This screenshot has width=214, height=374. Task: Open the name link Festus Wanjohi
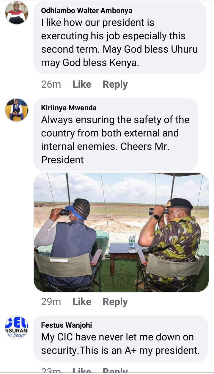(x=67, y=325)
